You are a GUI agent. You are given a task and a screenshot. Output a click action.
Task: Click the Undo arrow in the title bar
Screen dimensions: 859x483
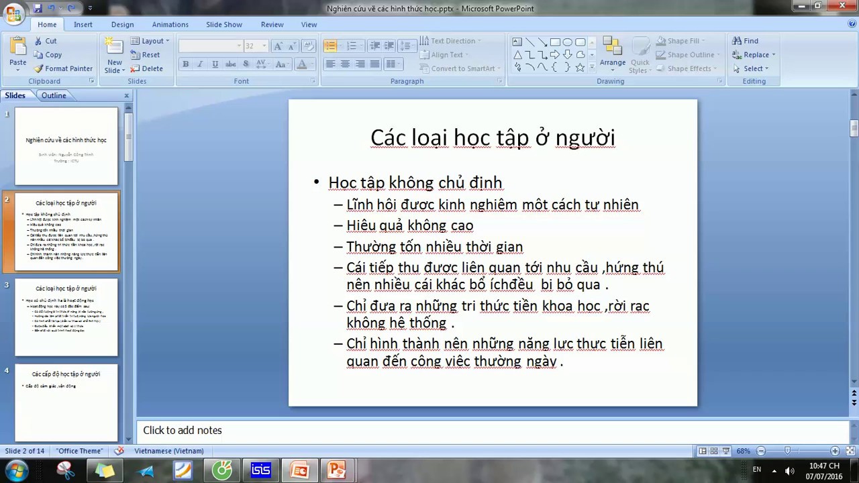(52, 8)
